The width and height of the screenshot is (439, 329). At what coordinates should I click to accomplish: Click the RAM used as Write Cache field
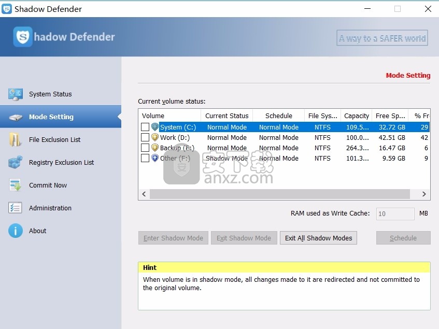[x=395, y=214]
